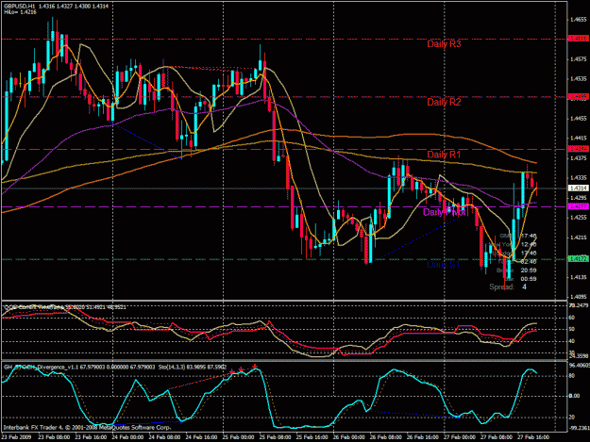Image resolution: width=590 pixels, height=442 pixels.
Task: Click the 1.4295 price axis value
Action: point(579,198)
